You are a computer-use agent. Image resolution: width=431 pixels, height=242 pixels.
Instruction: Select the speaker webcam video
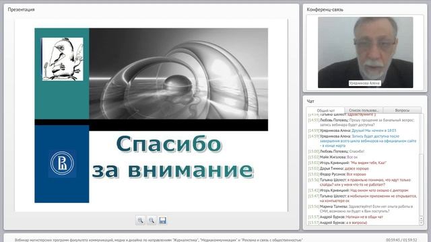pyautogui.click(x=365, y=52)
